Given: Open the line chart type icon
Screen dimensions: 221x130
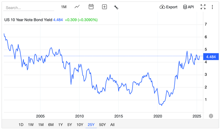Looking at the screenshot, I should pyautogui.click(x=77, y=7).
